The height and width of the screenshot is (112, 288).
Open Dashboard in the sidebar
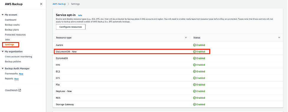click(x=11, y=20)
